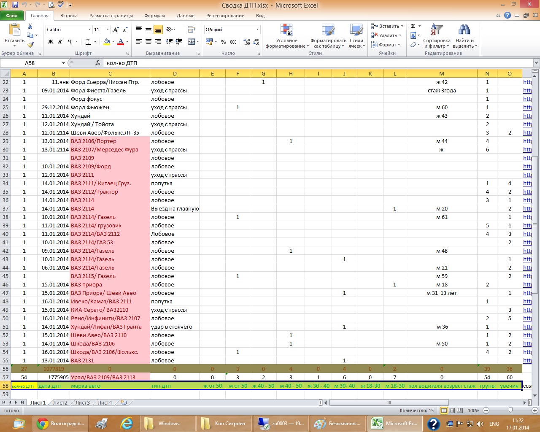Switch to sheet tab Лист2
The image size is (540, 432).
pyautogui.click(x=60, y=403)
